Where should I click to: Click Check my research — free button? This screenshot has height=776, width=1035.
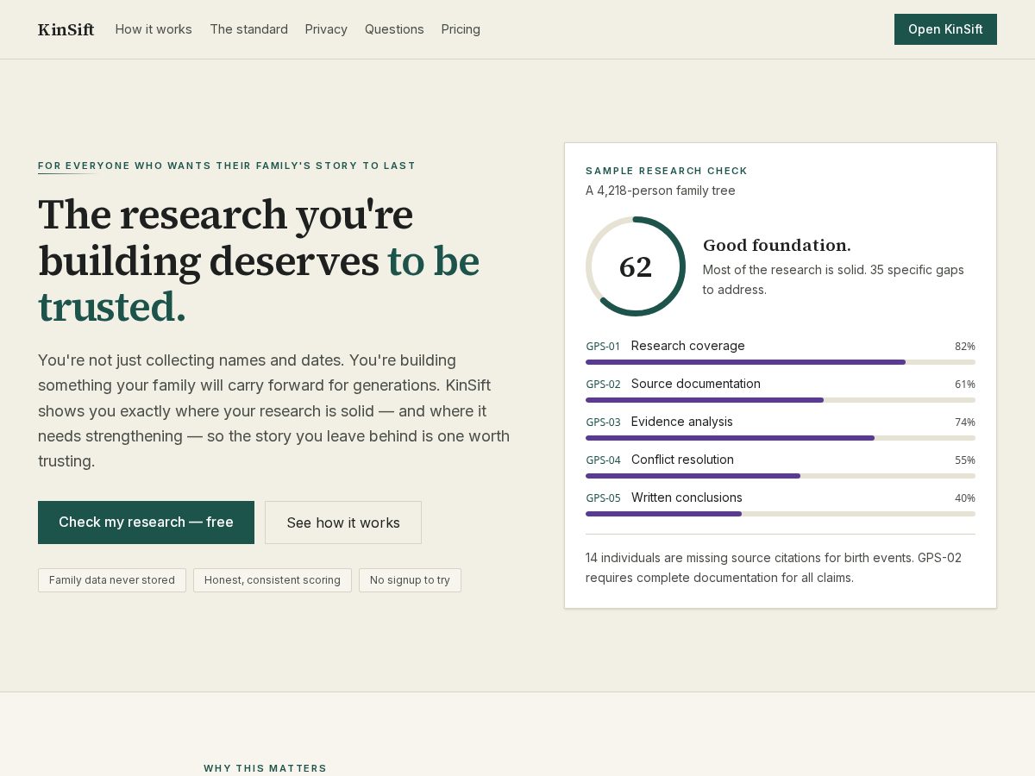(146, 523)
